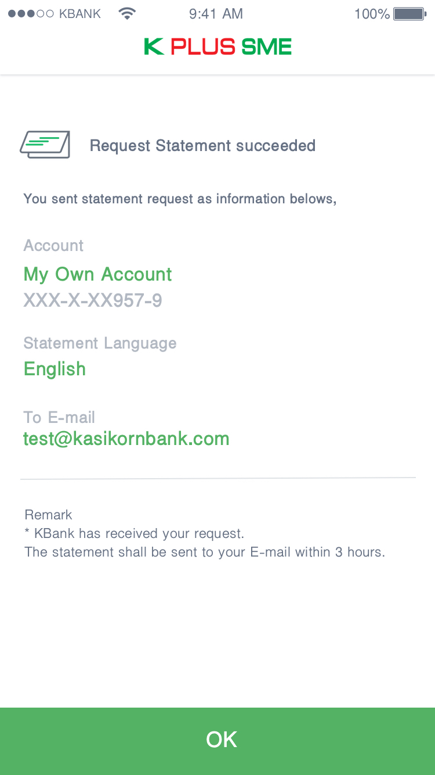Tap the To E-mail field label
Viewport: 435px width, 775px height.
tap(59, 417)
